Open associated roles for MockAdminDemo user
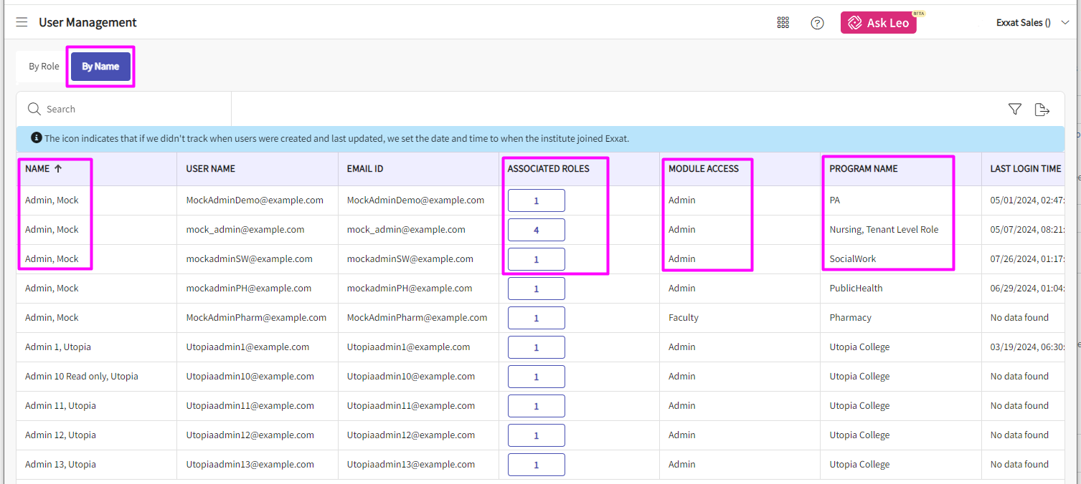 pyautogui.click(x=536, y=200)
